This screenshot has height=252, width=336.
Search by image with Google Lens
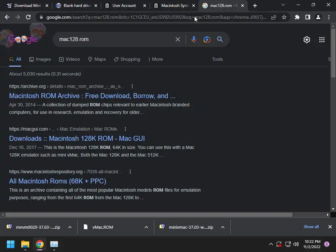(x=207, y=39)
